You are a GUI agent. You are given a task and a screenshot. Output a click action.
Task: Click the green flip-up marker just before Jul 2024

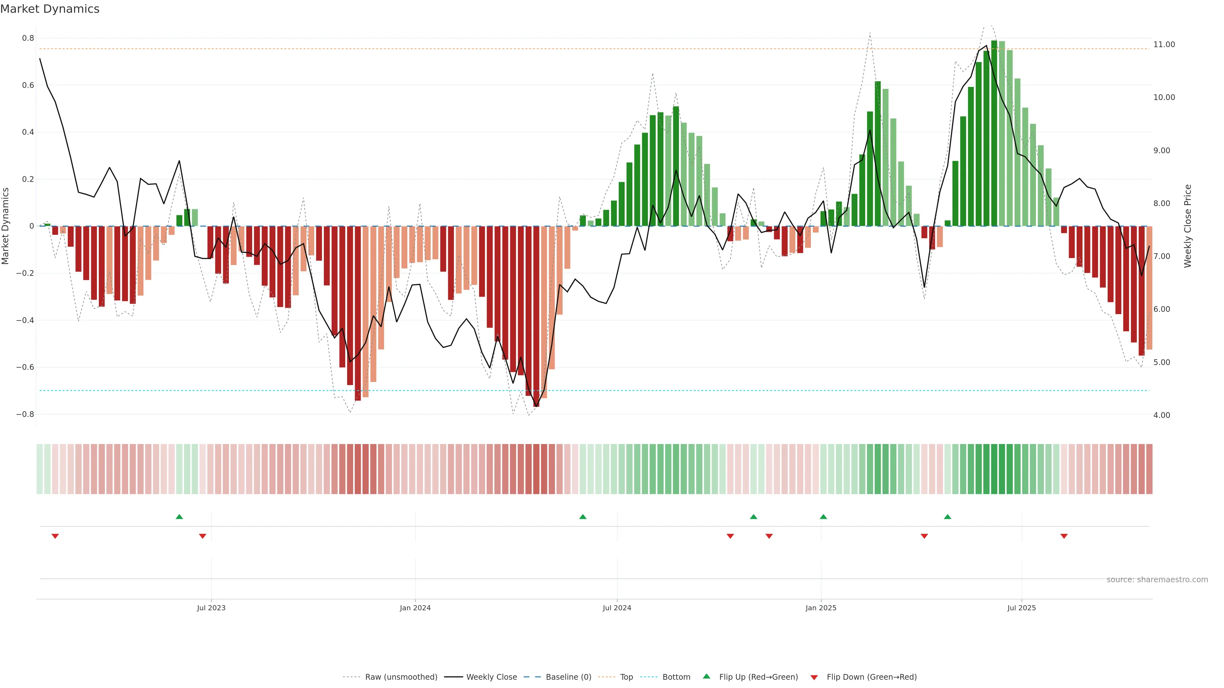tap(583, 517)
